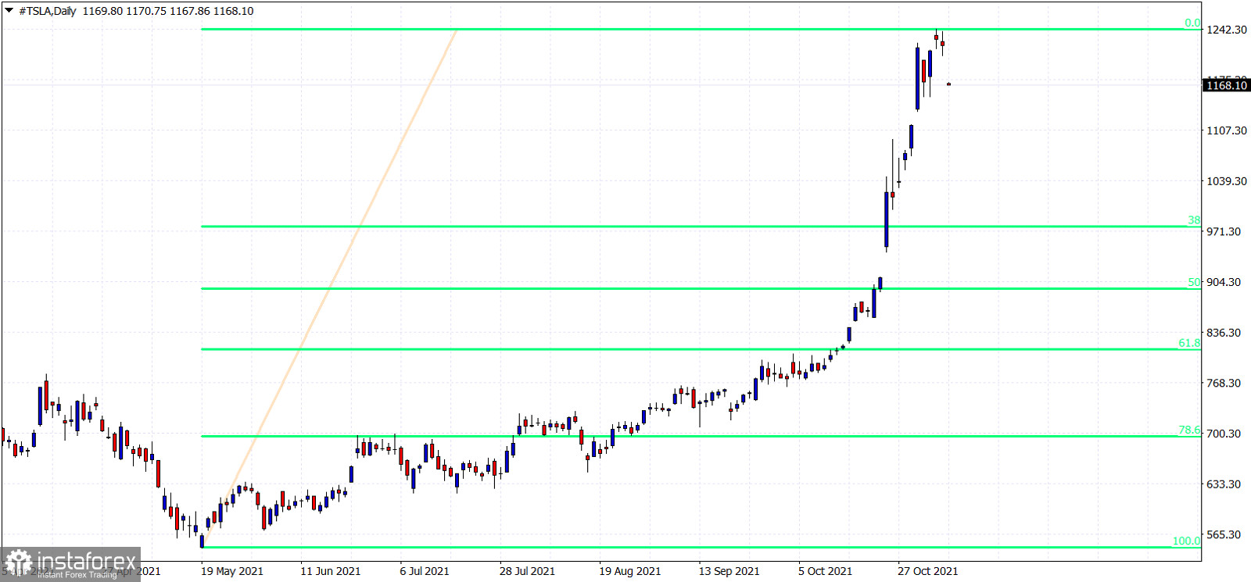Image resolution: width=1251 pixels, height=582 pixels.
Task: Click the 836.30 price axis label
Action: tap(1224, 333)
